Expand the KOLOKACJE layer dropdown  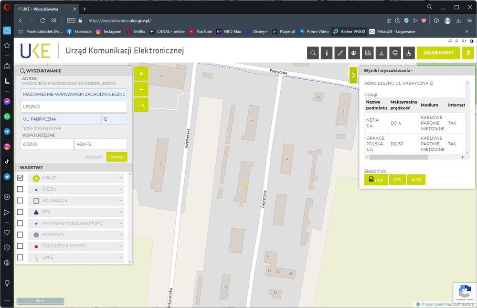coord(120,201)
